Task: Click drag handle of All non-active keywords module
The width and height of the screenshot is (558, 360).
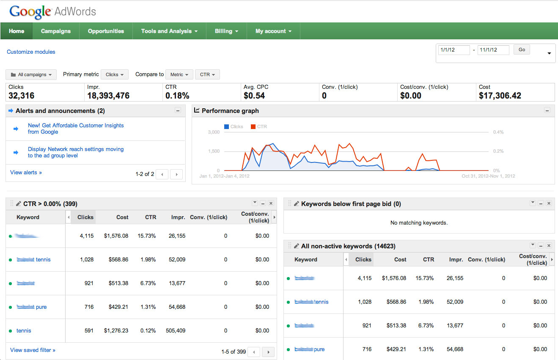Action: (289, 246)
